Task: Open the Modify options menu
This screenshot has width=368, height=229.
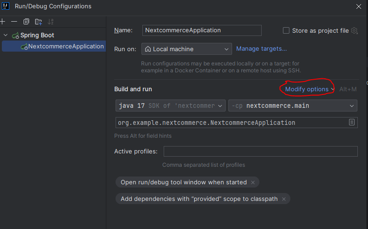Action: [309, 89]
